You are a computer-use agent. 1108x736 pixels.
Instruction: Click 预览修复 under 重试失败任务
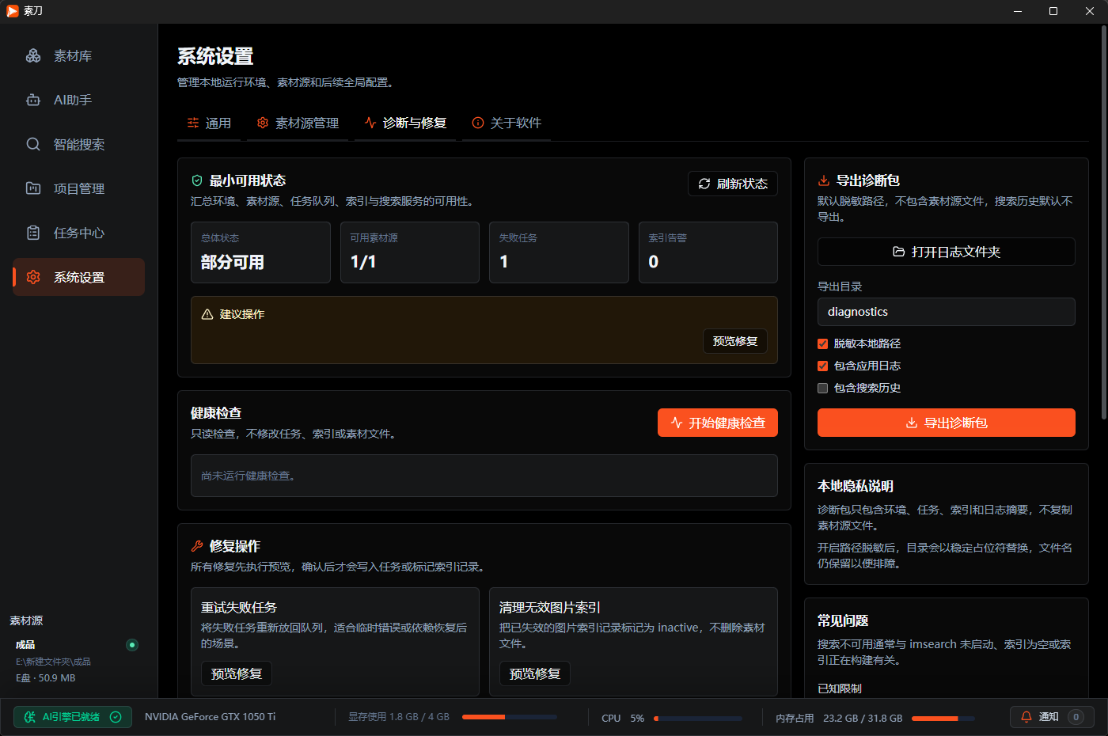(237, 673)
